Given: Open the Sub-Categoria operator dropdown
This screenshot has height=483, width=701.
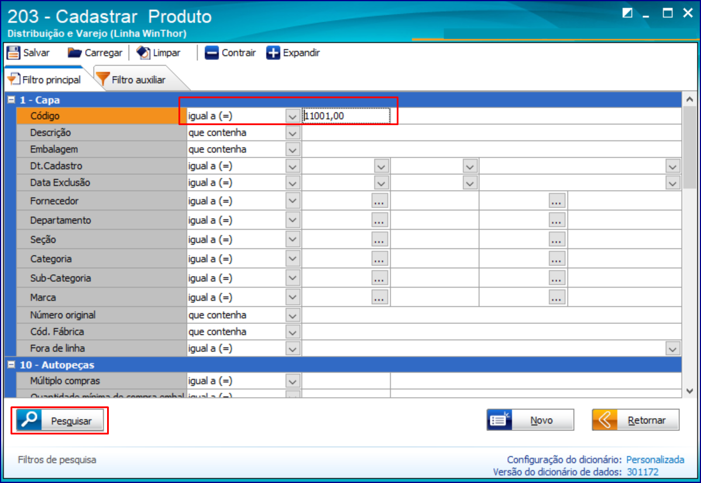Looking at the screenshot, I should pos(293,278).
